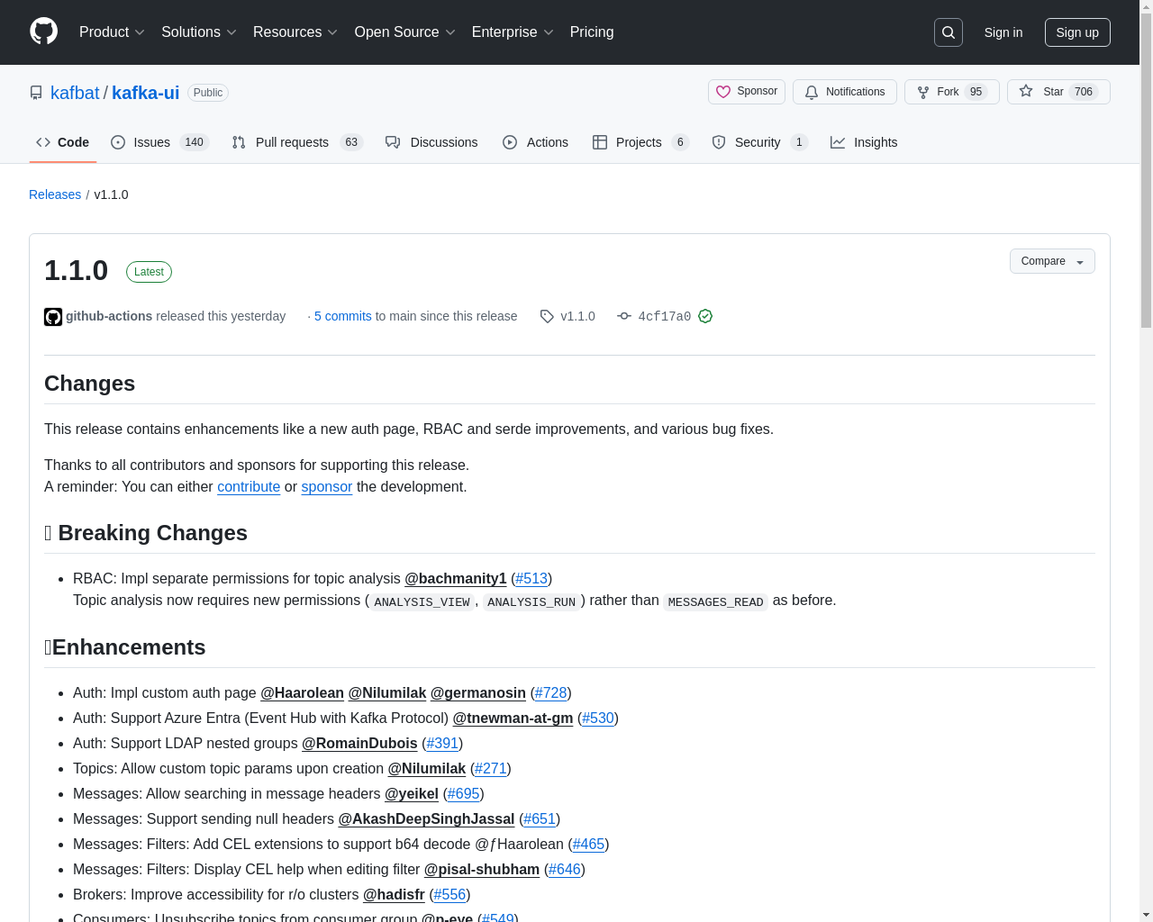Click the repository icon beside kafbat
Viewport: 1153px width, 922px height.
point(36,93)
